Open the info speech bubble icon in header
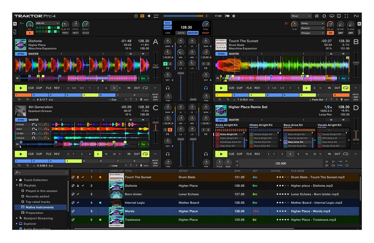 (x=339, y=16)
